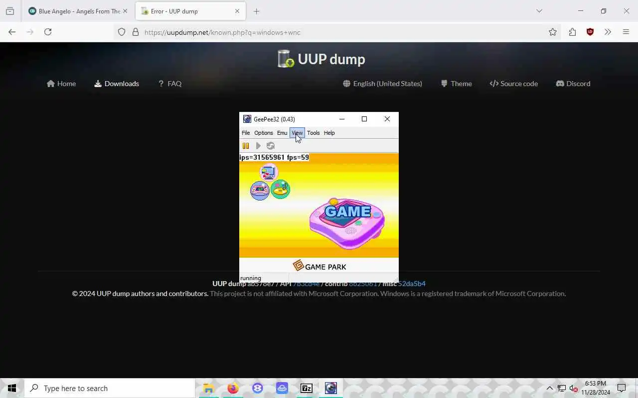Open the Options menu in GeePee32
The image size is (638, 398).
click(x=264, y=133)
